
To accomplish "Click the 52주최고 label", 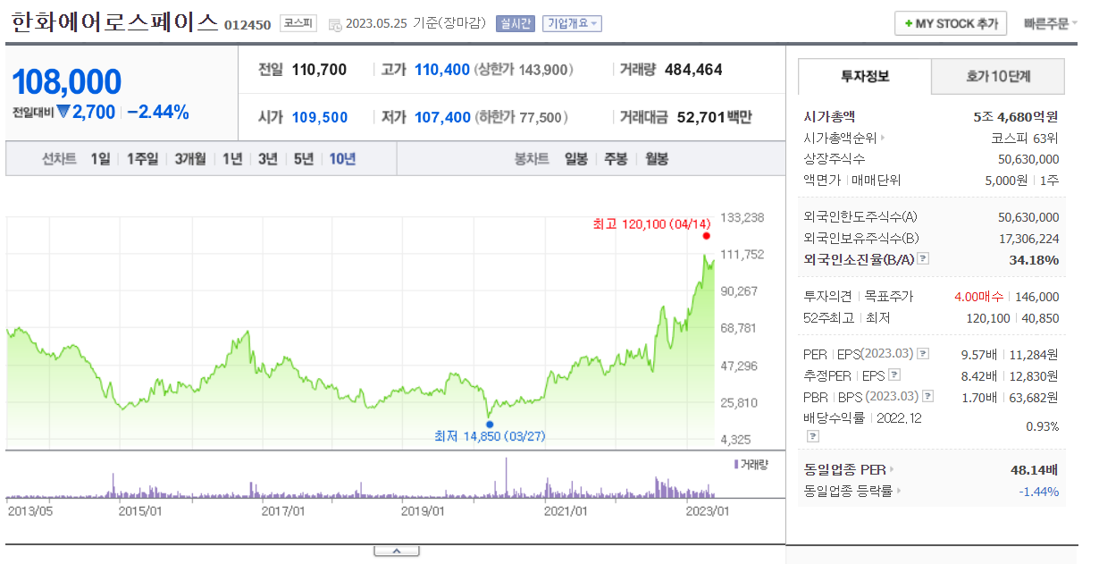I will click(x=827, y=318).
